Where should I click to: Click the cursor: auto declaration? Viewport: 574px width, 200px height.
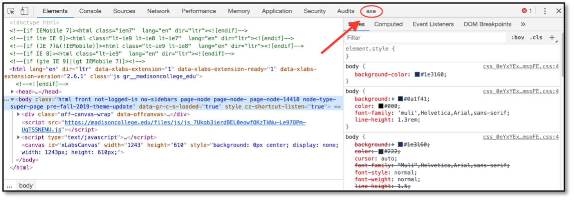pos(376,159)
